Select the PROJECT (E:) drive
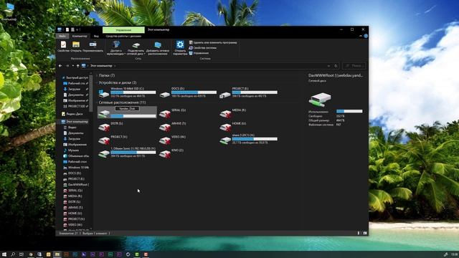Image resolution: width=459 pixels, height=258 pixels. pyautogui.click(x=249, y=92)
